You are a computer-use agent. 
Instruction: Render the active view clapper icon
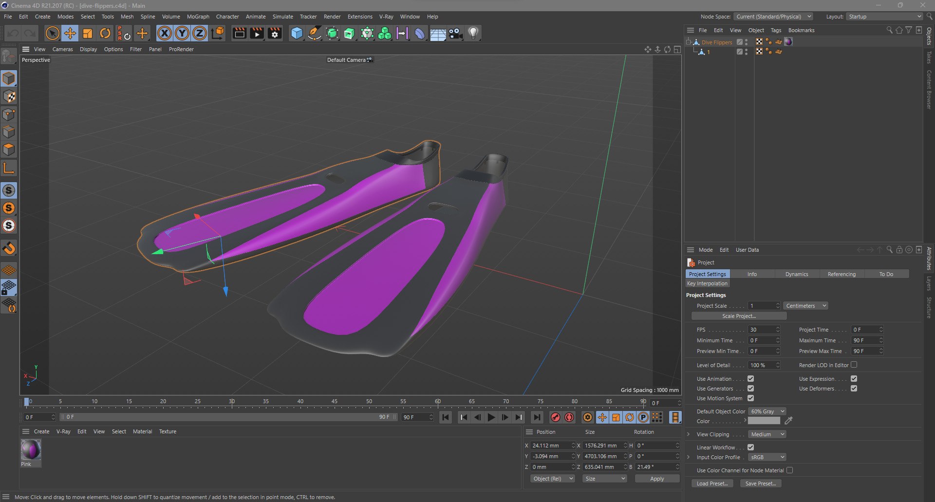click(239, 33)
